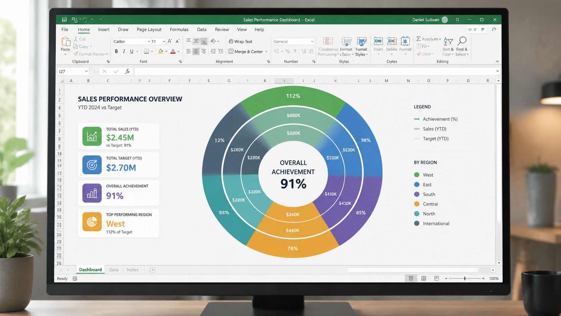Expand the Name Box I27 dropdown
This screenshot has height=316, width=561.
tap(86, 71)
